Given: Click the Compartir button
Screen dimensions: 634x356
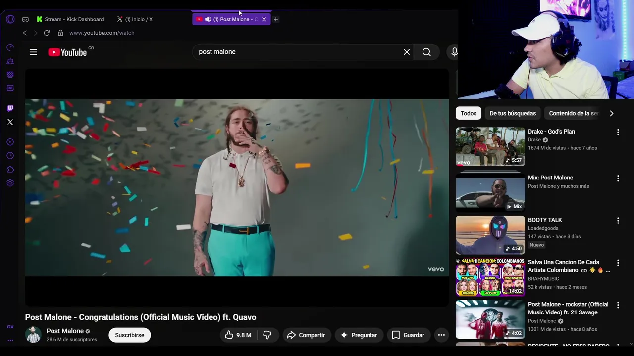Looking at the screenshot, I should point(307,335).
